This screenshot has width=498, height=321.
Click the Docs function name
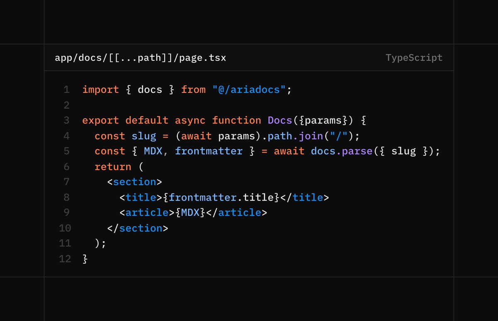coord(280,121)
